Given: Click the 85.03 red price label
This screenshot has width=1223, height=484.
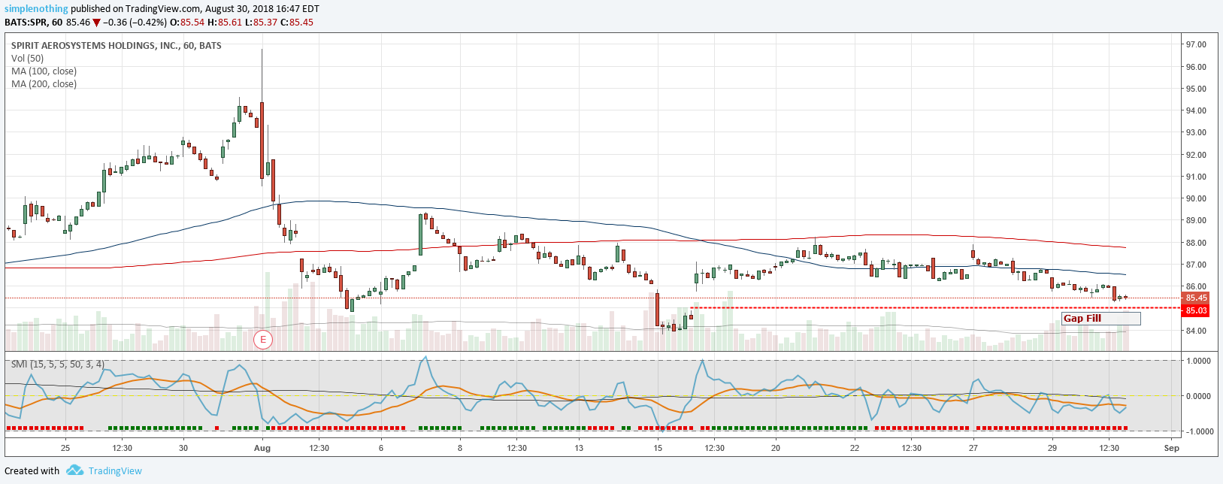Looking at the screenshot, I should pyautogui.click(x=1196, y=310).
